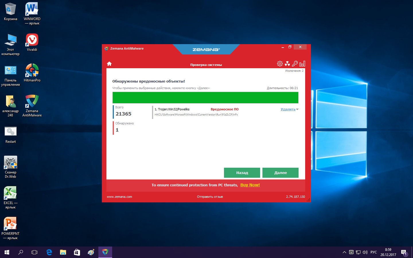Go to the Zemana home screen icon

[x=109, y=64]
